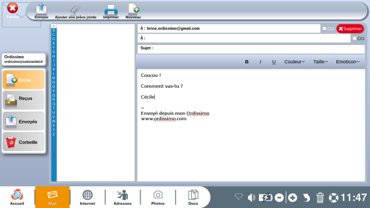Enable the CCI checkbox on the second recipient
The height and width of the screenshot is (208, 370).
coord(355,38)
